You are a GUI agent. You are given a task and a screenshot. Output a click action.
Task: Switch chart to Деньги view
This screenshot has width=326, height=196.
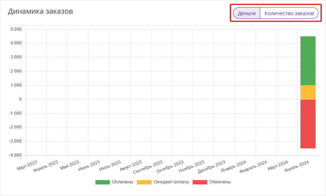pos(246,13)
